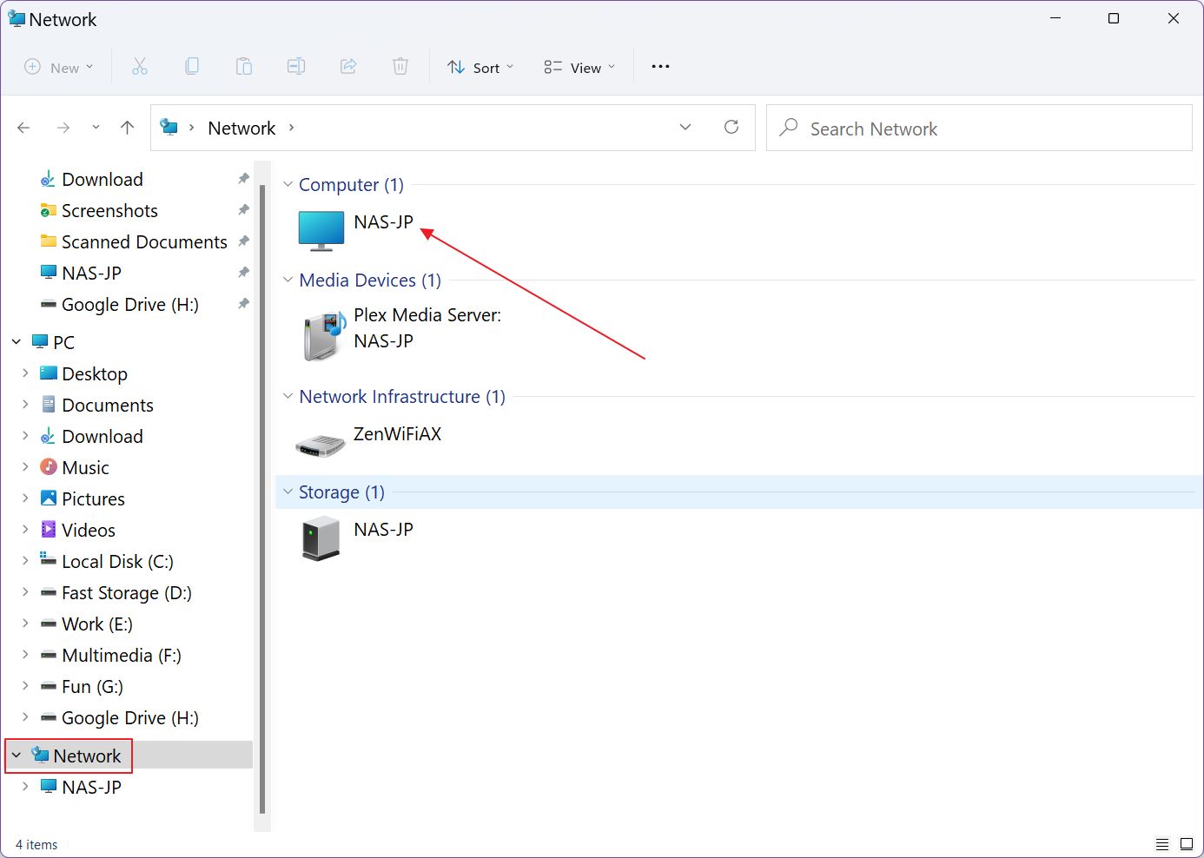Click the pin icon beside Scanned Documents
The image size is (1204, 858).
pyautogui.click(x=243, y=241)
